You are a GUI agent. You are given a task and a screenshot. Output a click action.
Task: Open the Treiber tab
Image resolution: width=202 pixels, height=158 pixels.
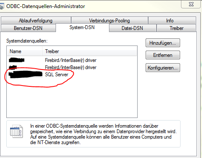176,28
